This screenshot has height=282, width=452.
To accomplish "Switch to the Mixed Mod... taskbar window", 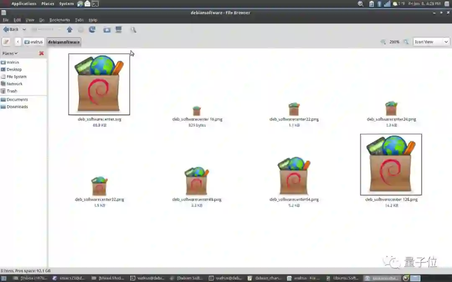I will coord(108,278).
